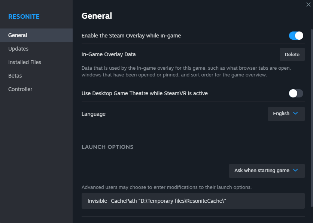Open the Betas tab in the sidebar
The image size is (313, 223).
point(15,75)
